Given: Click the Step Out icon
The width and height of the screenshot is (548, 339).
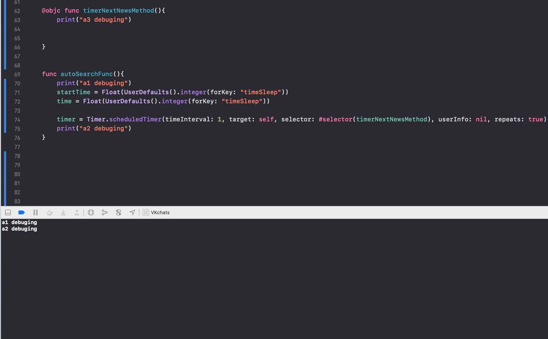Looking at the screenshot, I should 77,212.
